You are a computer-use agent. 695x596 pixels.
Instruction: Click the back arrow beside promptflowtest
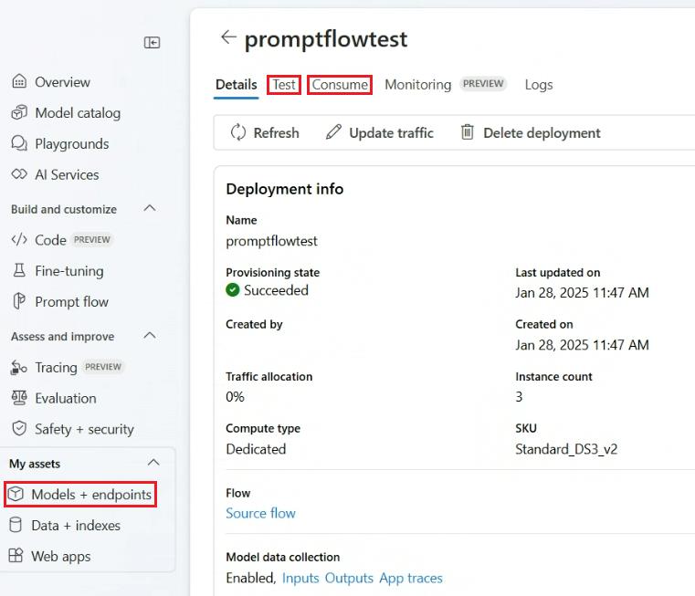pyautogui.click(x=228, y=37)
